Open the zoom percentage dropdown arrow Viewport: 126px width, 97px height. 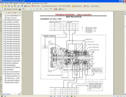pos(44,9)
